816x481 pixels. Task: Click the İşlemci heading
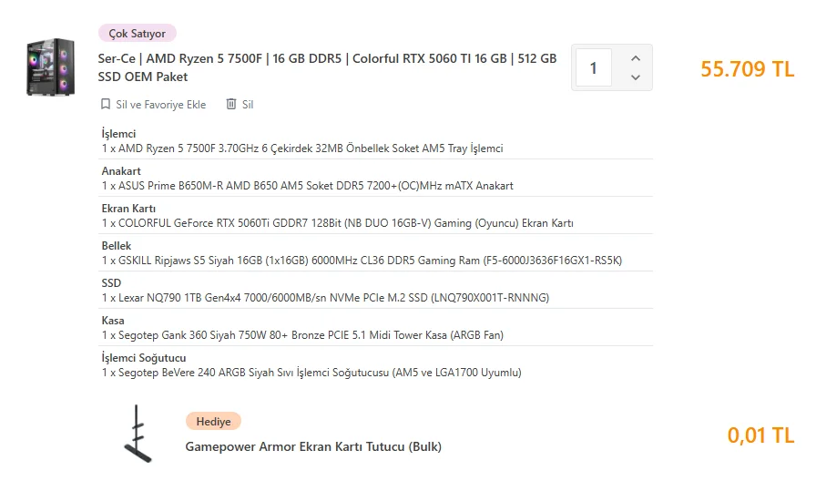click(x=118, y=134)
